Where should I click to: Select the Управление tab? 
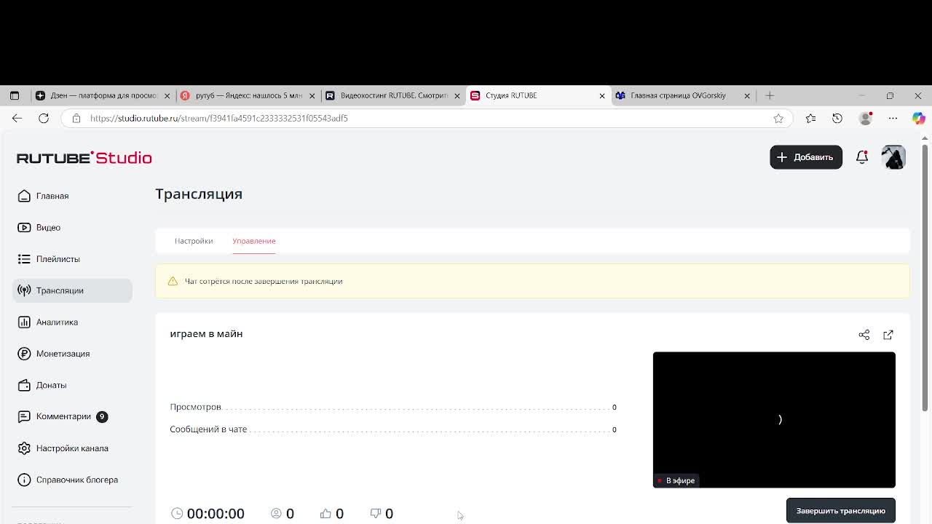point(254,241)
